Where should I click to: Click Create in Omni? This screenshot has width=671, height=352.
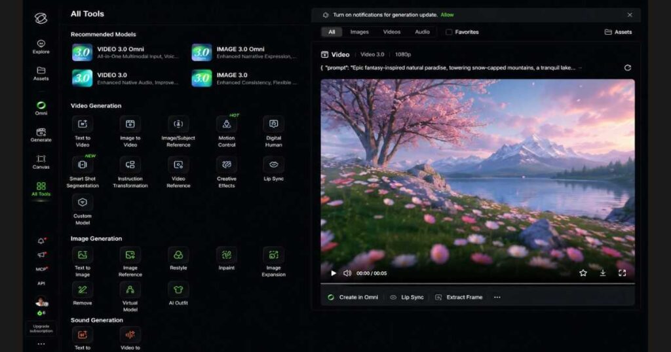tap(353, 297)
